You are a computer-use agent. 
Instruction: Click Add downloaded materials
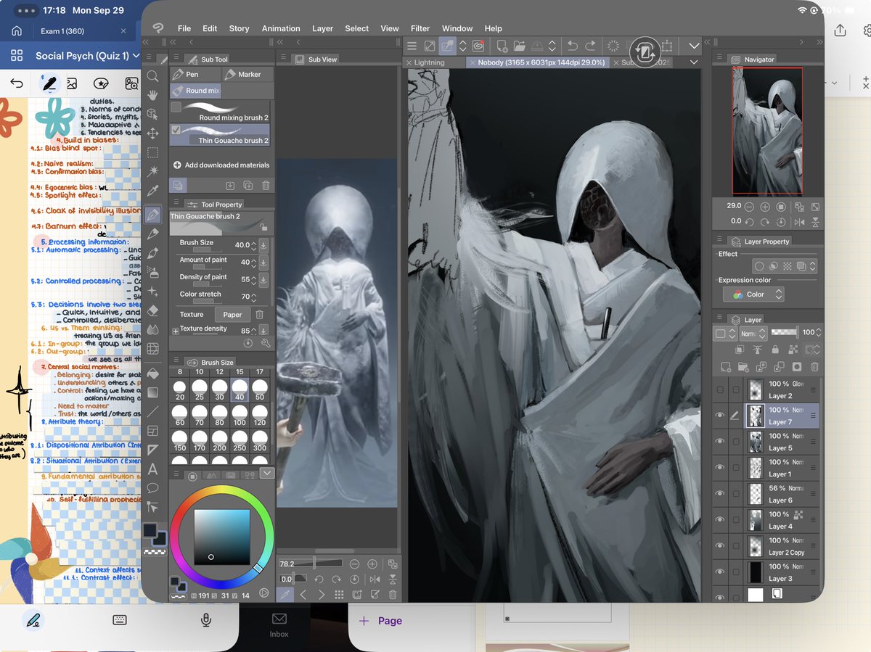[x=221, y=165]
